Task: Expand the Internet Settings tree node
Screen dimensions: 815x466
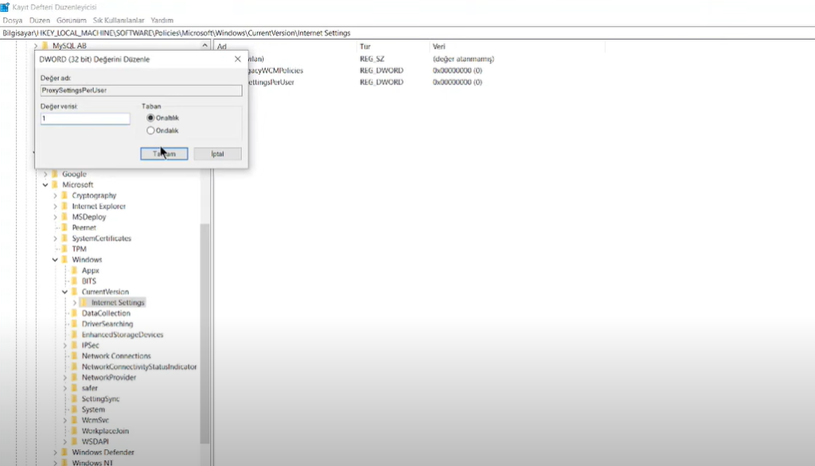Action: click(74, 303)
